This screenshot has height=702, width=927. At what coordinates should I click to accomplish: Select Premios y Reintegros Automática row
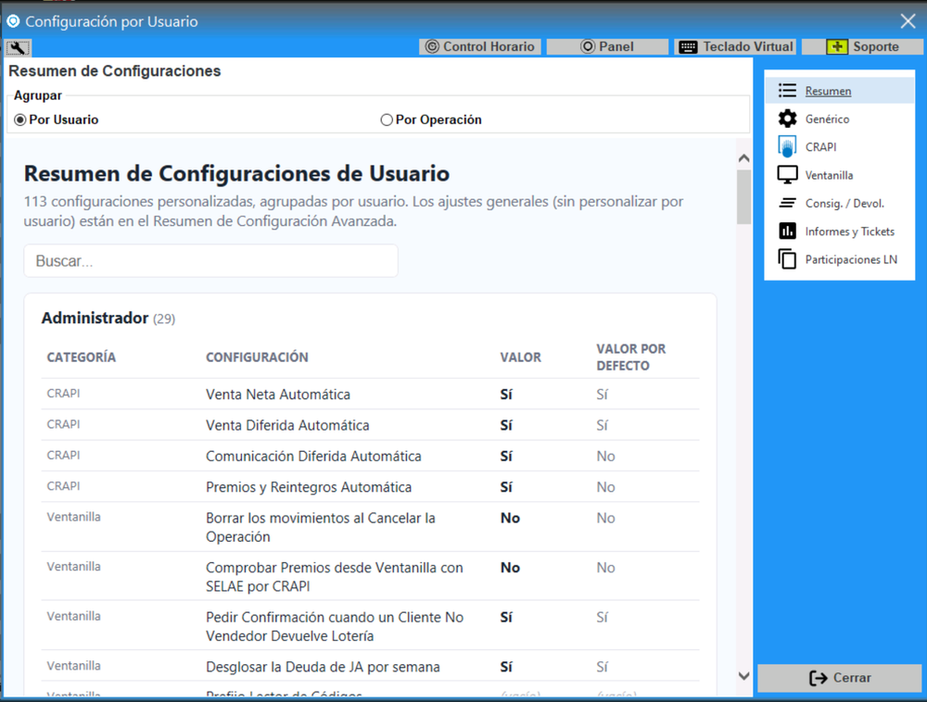(x=370, y=486)
